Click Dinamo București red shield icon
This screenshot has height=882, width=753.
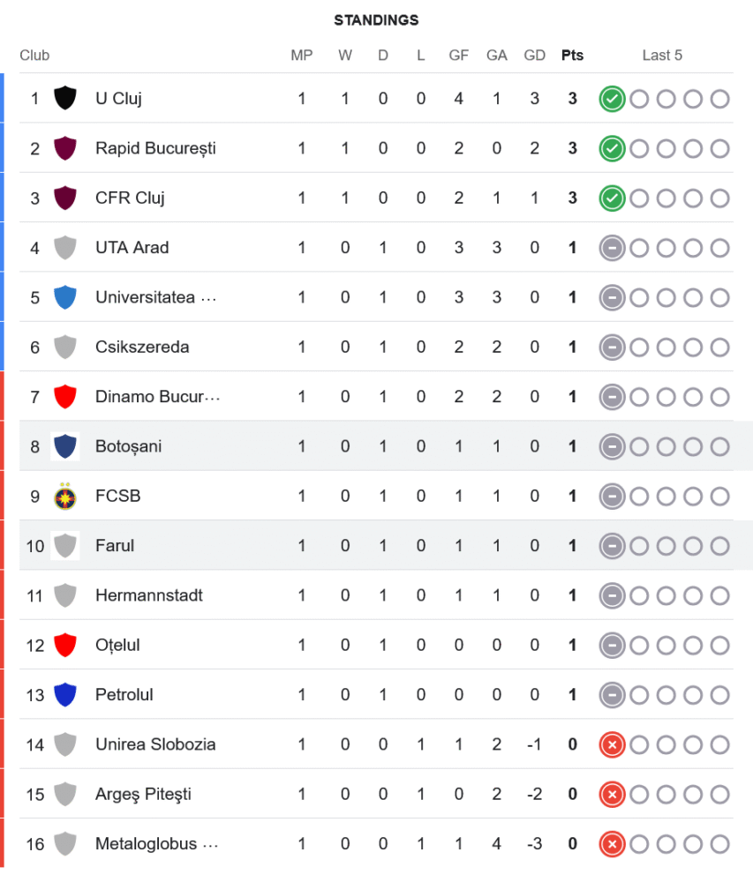pos(64,397)
